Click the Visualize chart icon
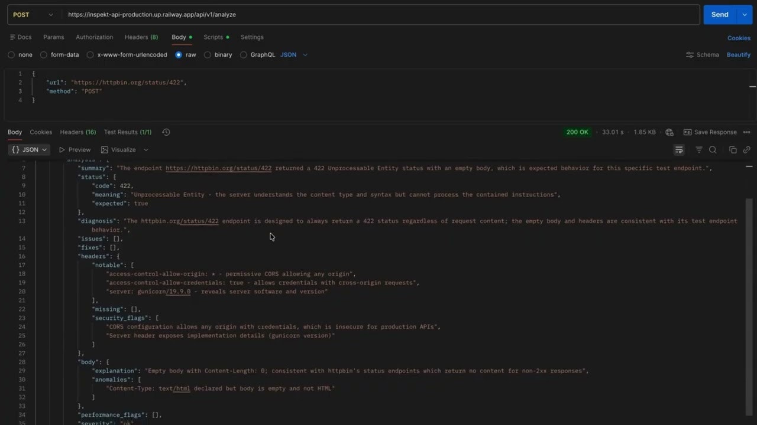This screenshot has width=757, height=425. 118,150
